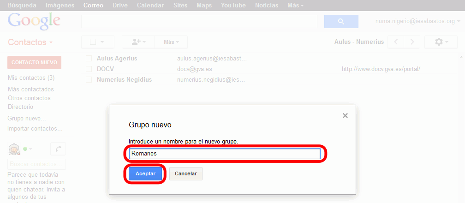This screenshot has height=203, width=465.
Task: Click the Google logo
Action: click(x=34, y=21)
